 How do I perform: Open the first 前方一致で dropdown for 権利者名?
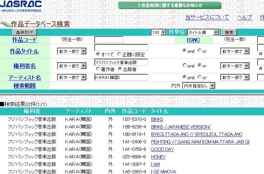click(72, 66)
